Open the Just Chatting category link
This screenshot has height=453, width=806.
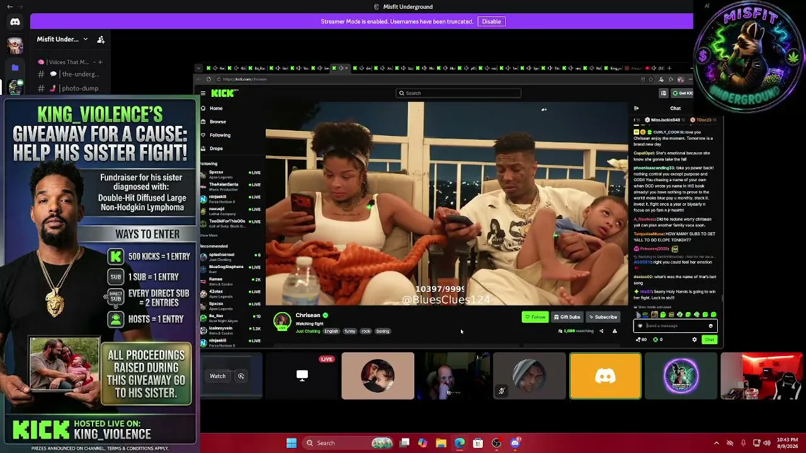[308, 332]
